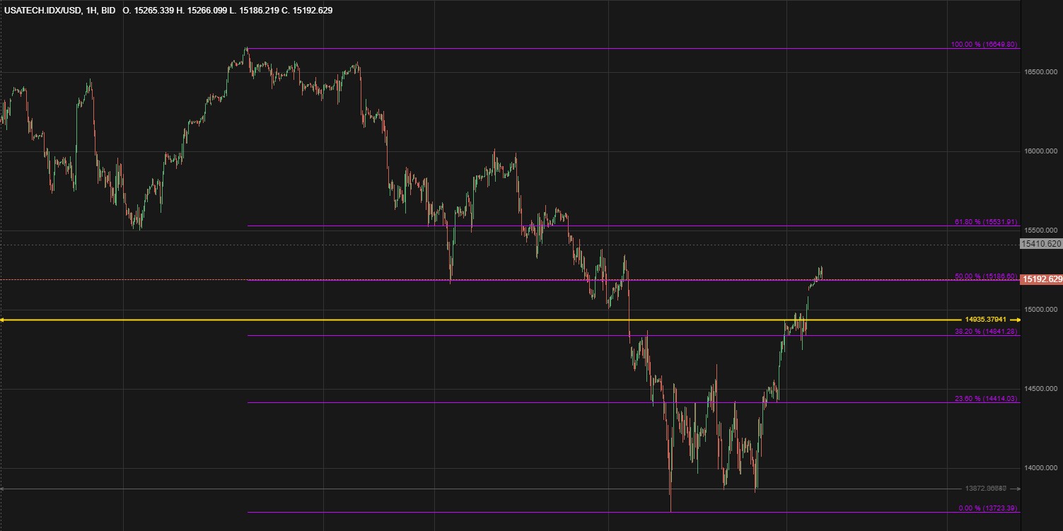Click the yellow arrow marker at right chart edge

[x=1014, y=320]
